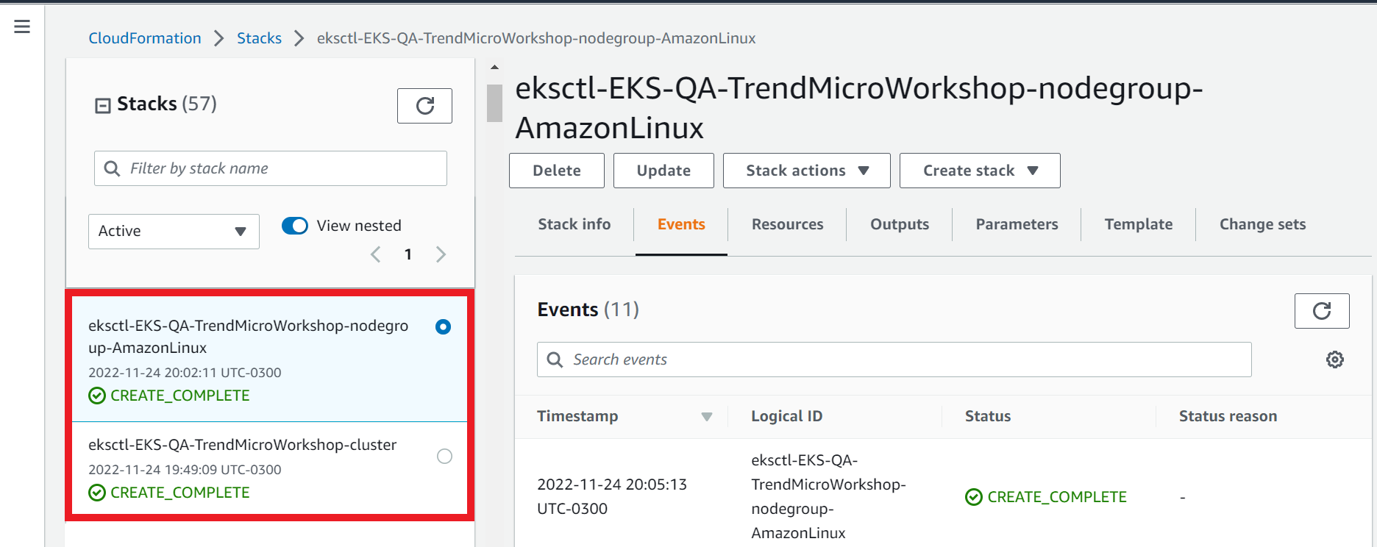Collapse the Stacks panel
Screen dimensions: 1377x547
pyautogui.click(x=103, y=106)
